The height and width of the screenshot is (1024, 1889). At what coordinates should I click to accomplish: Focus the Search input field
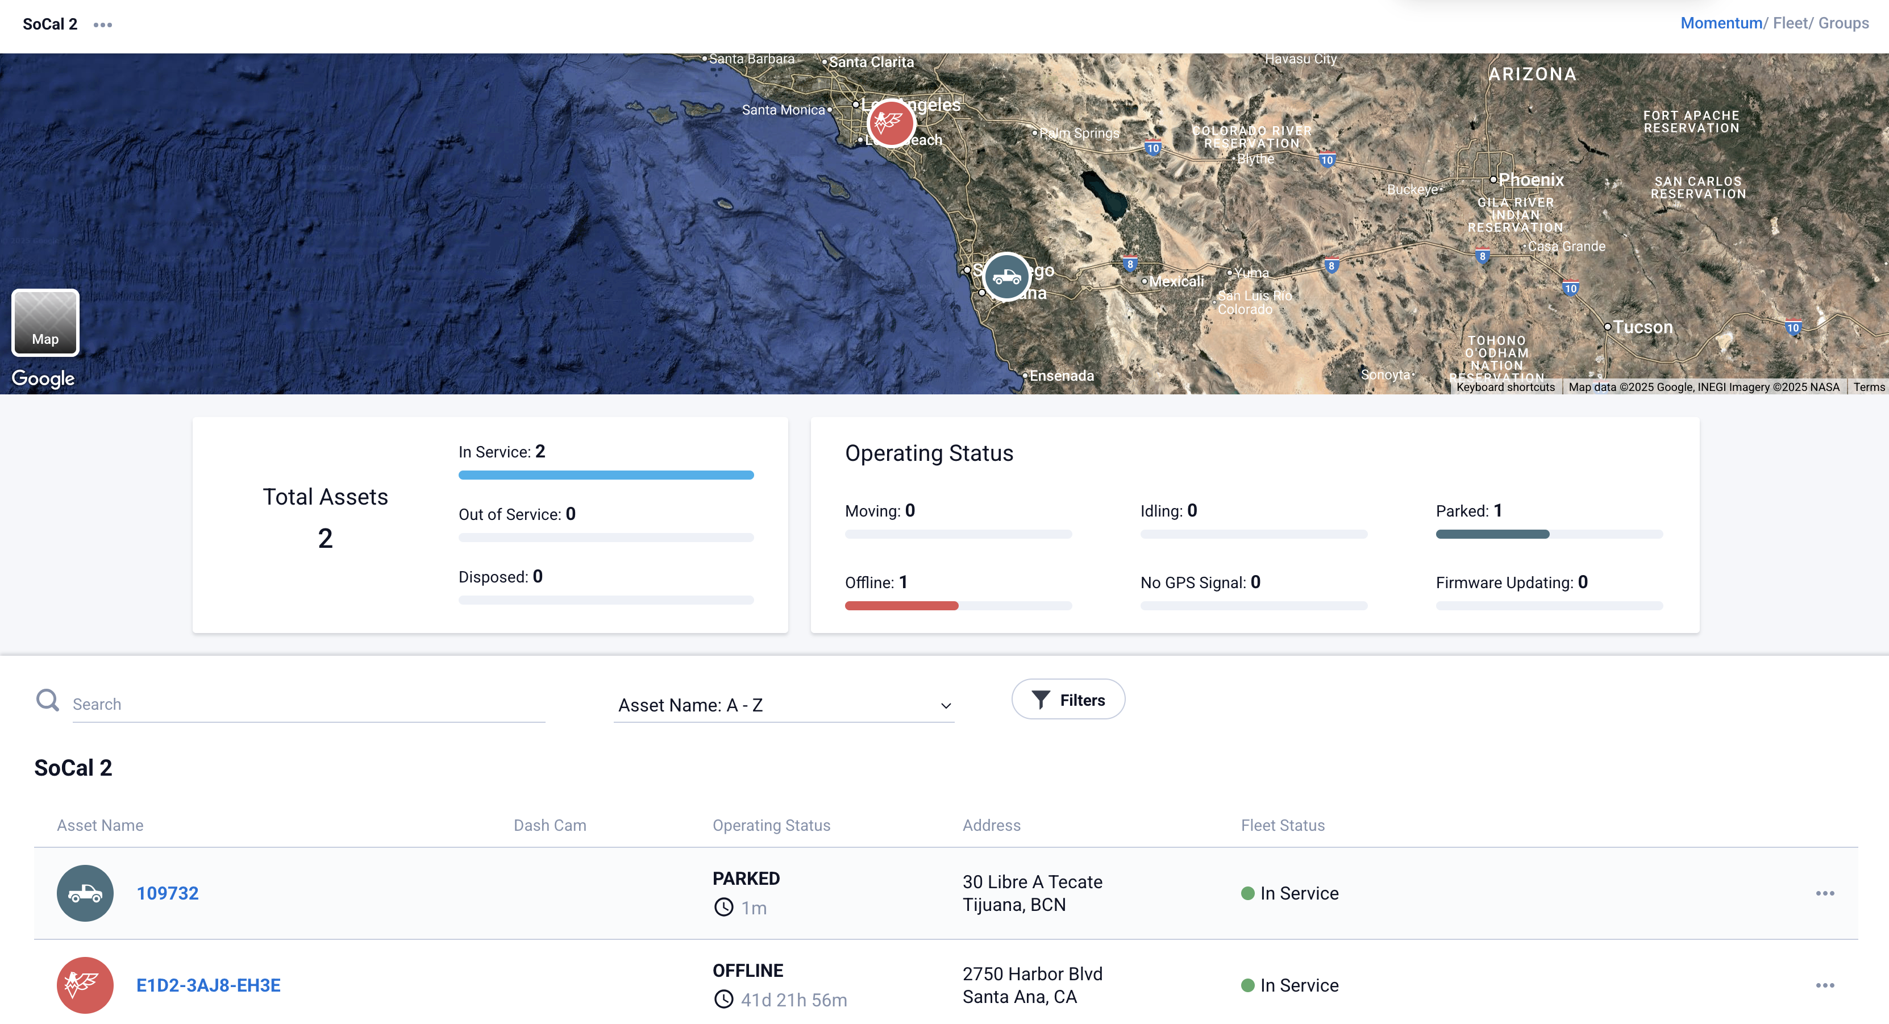pos(308,704)
